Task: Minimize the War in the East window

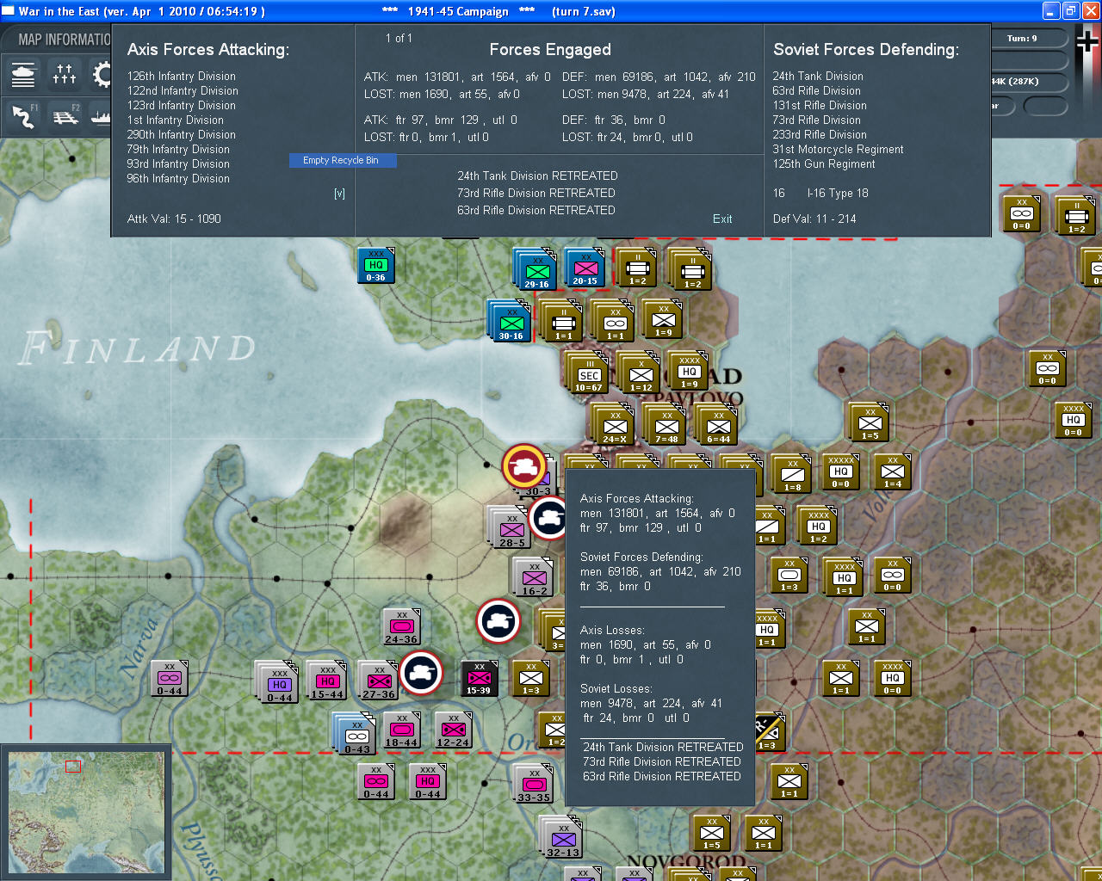Action: 1051,11
